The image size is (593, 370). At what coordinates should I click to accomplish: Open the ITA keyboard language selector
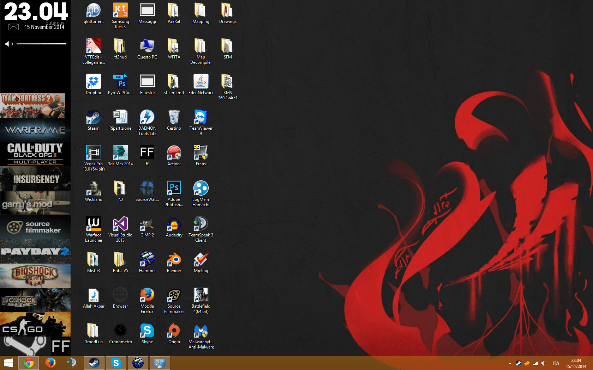[x=556, y=363]
